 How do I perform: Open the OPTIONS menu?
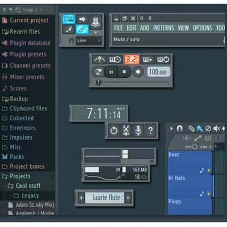[203, 28]
